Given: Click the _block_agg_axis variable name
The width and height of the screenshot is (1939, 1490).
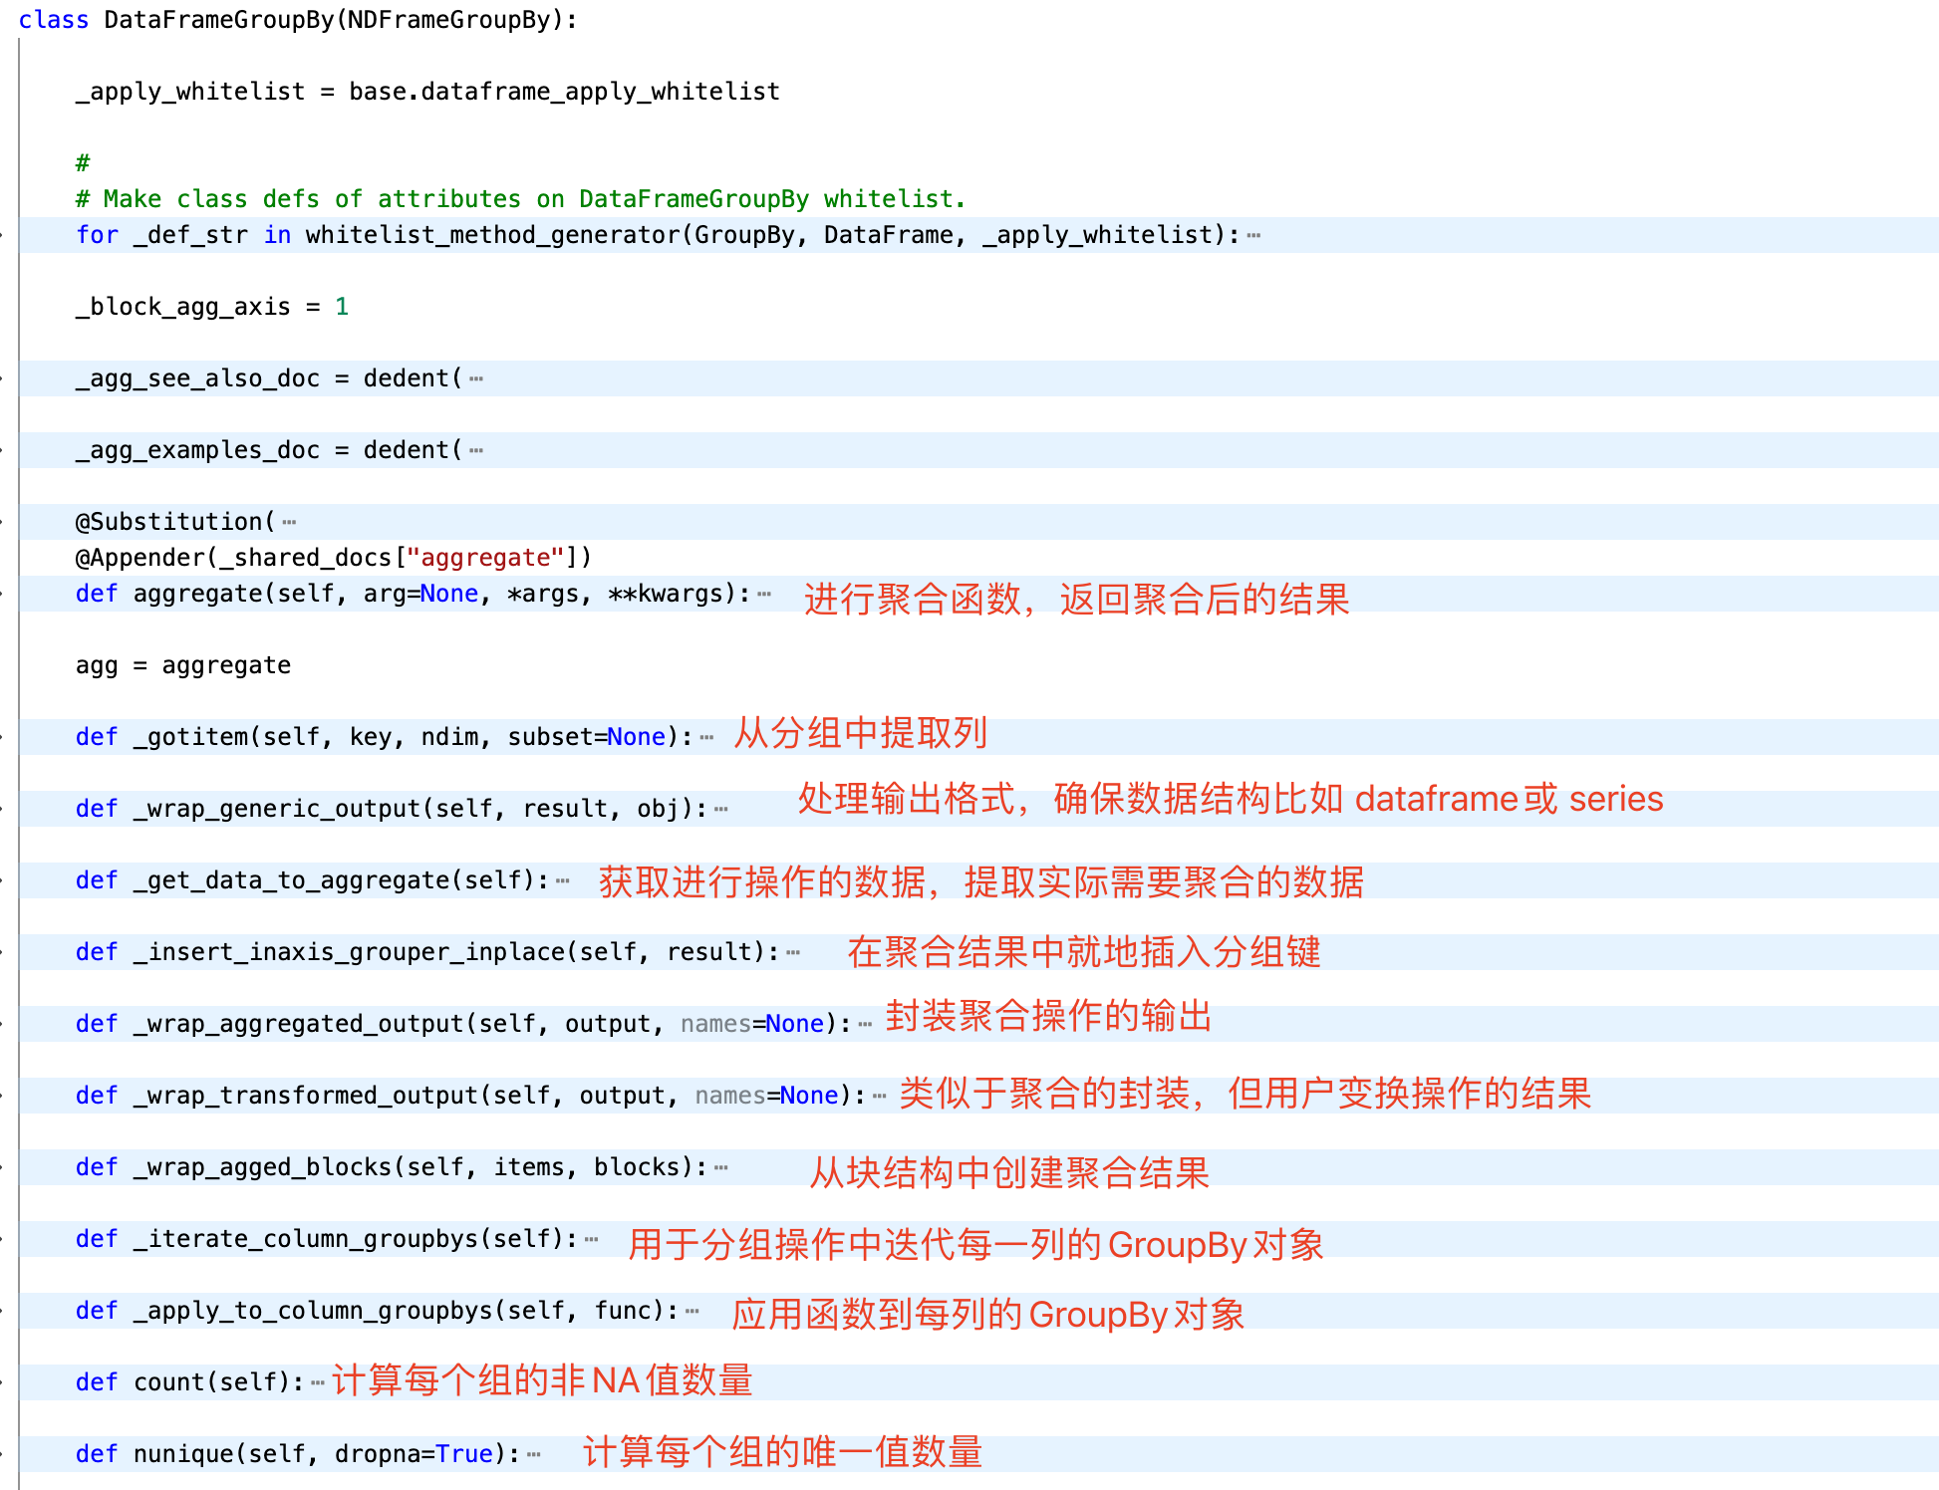Looking at the screenshot, I should 183,307.
